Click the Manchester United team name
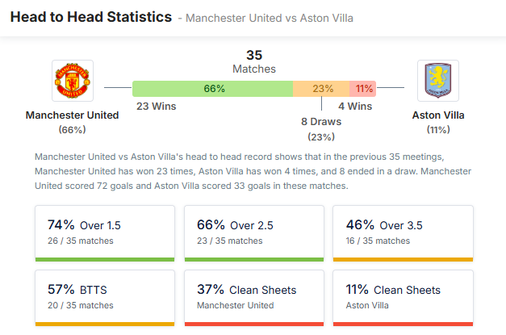The width and height of the screenshot is (506, 335). click(x=72, y=115)
